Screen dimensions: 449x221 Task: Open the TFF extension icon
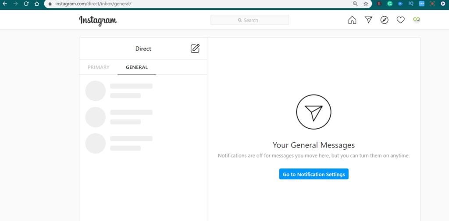click(x=421, y=4)
